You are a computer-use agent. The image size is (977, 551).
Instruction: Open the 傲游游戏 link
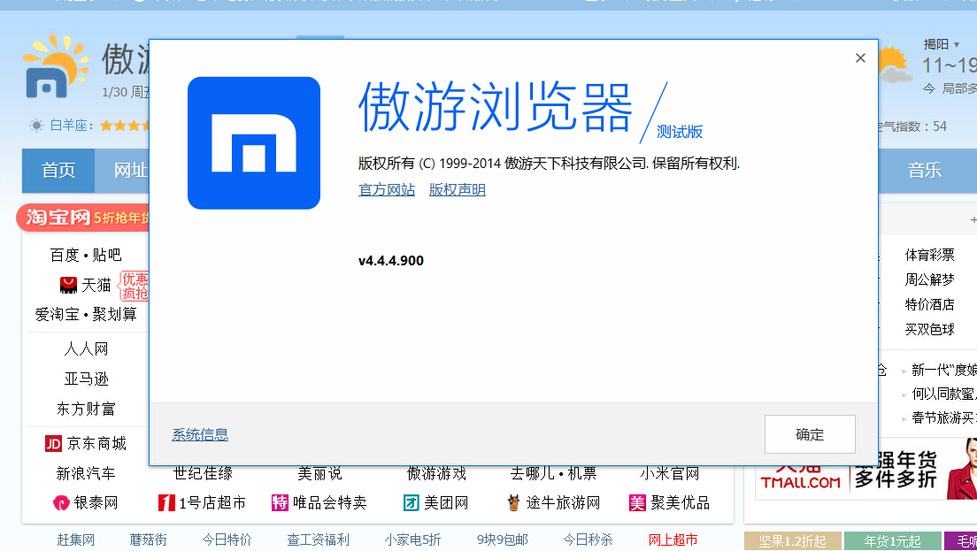[437, 474]
